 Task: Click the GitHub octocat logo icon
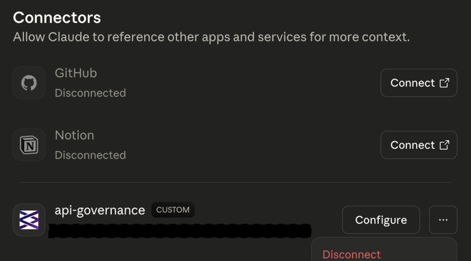29,83
